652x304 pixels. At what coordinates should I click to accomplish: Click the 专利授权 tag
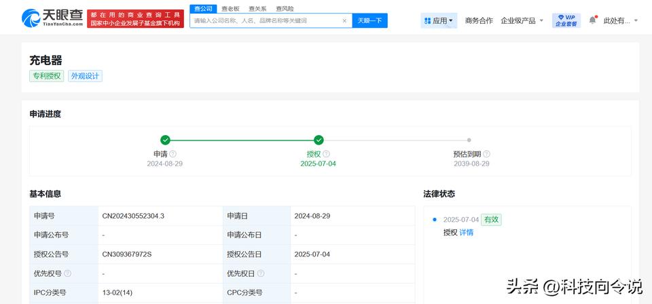click(47, 76)
